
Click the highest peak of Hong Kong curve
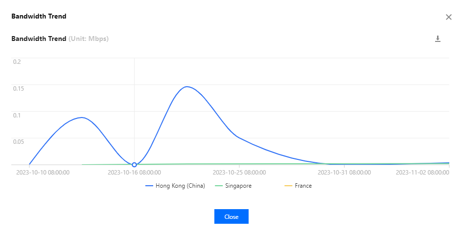pyautogui.click(x=187, y=87)
